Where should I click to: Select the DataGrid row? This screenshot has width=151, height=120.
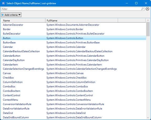(x=74, y=113)
